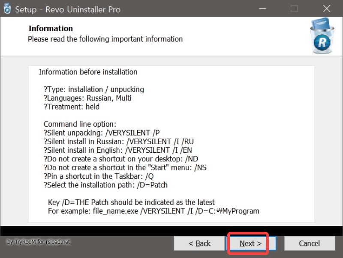Click the Revo Uninstaller Pro logo
The image size is (343, 258).
click(x=321, y=36)
